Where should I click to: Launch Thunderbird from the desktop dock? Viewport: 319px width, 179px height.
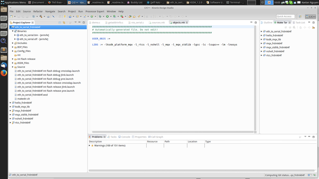tap(4, 65)
